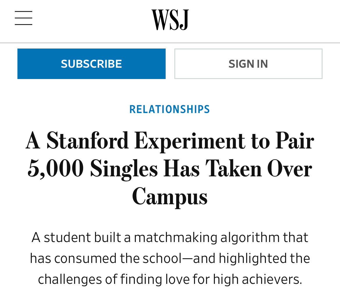The width and height of the screenshot is (340, 301).
Task: Open the hamburger navigation menu
Action: (24, 18)
